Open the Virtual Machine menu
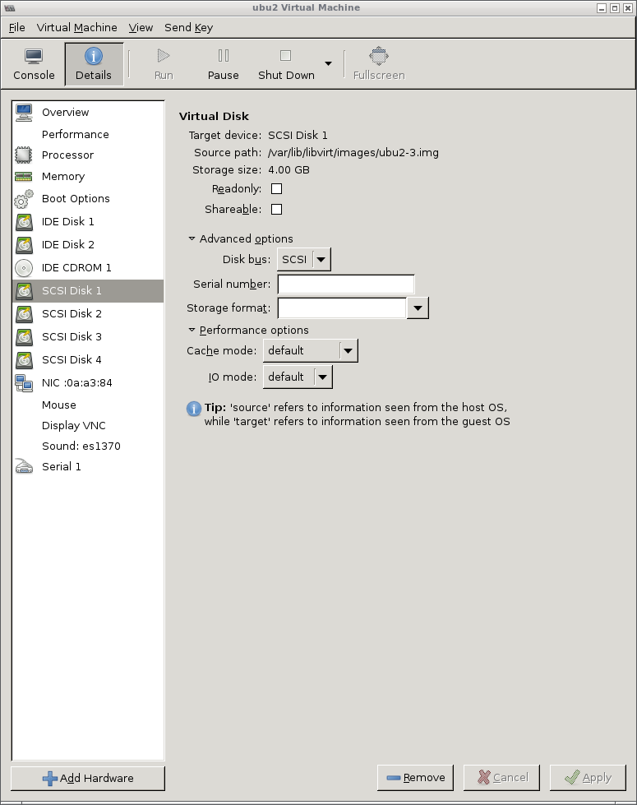Screen dimensions: 637x805 (76, 27)
